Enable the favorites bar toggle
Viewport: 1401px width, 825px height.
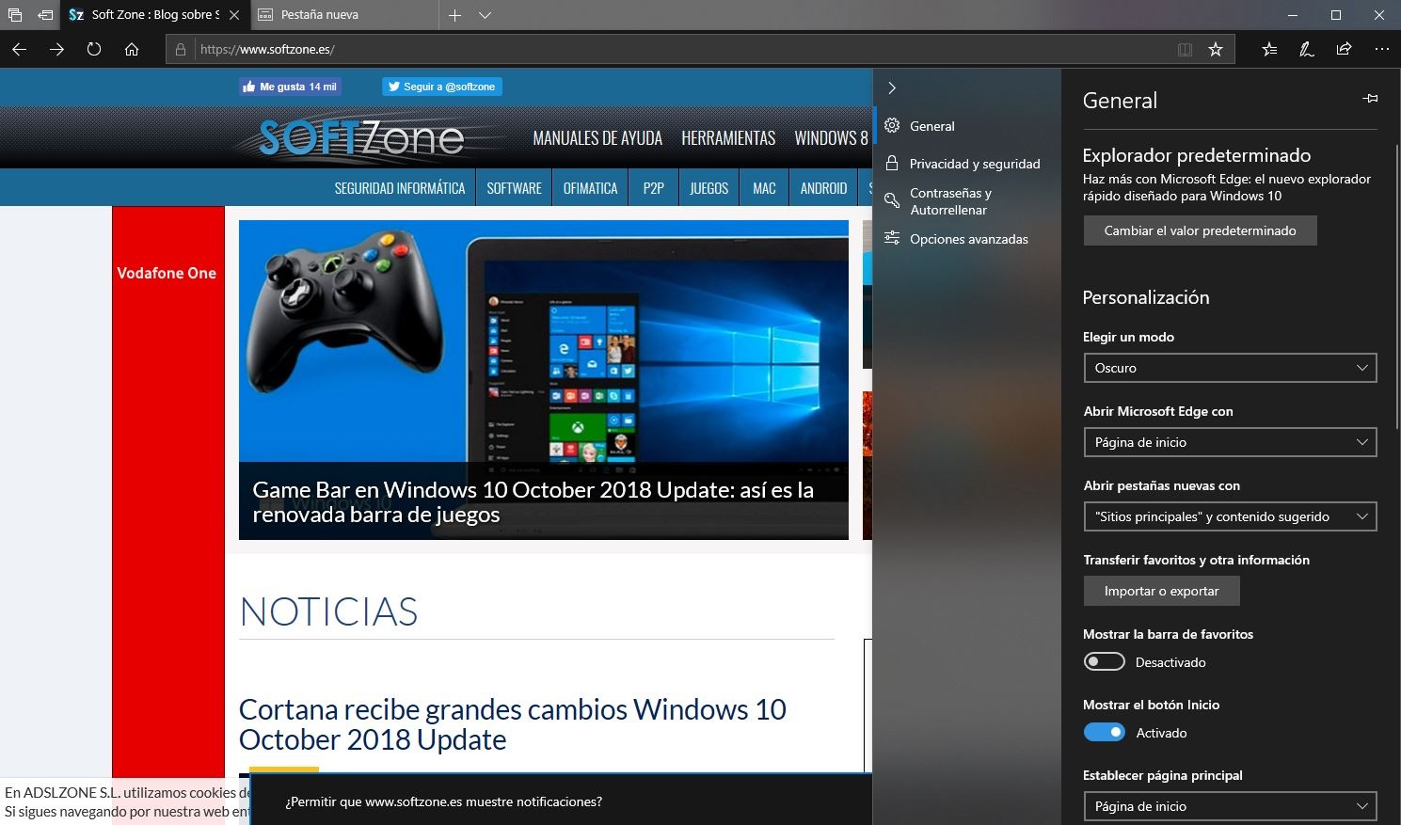tap(1105, 661)
